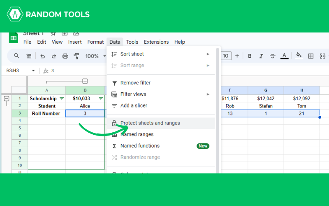This screenshot has height=206, width=329.
Task: Open the Edit menu
Action: pyautogui.click(x=42, y=42)
